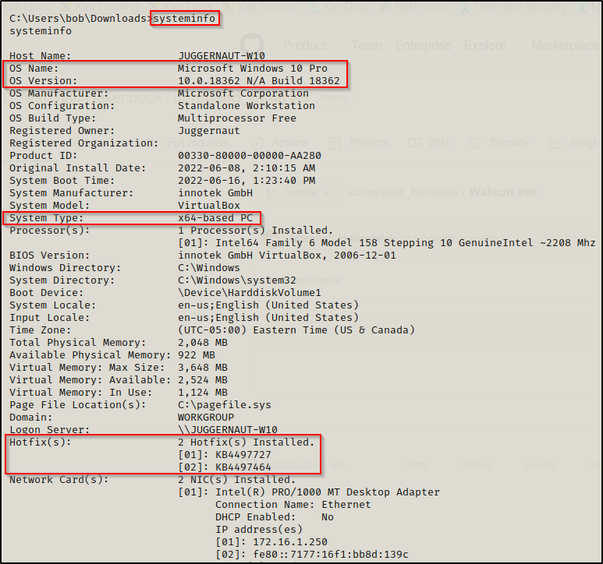Expand the Explore navigation menu
The height and width of the screenshot is (564, 603).
(x=484, y=45)
